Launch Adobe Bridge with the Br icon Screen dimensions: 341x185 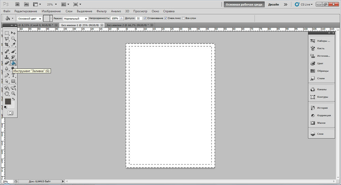click(17, 4)
